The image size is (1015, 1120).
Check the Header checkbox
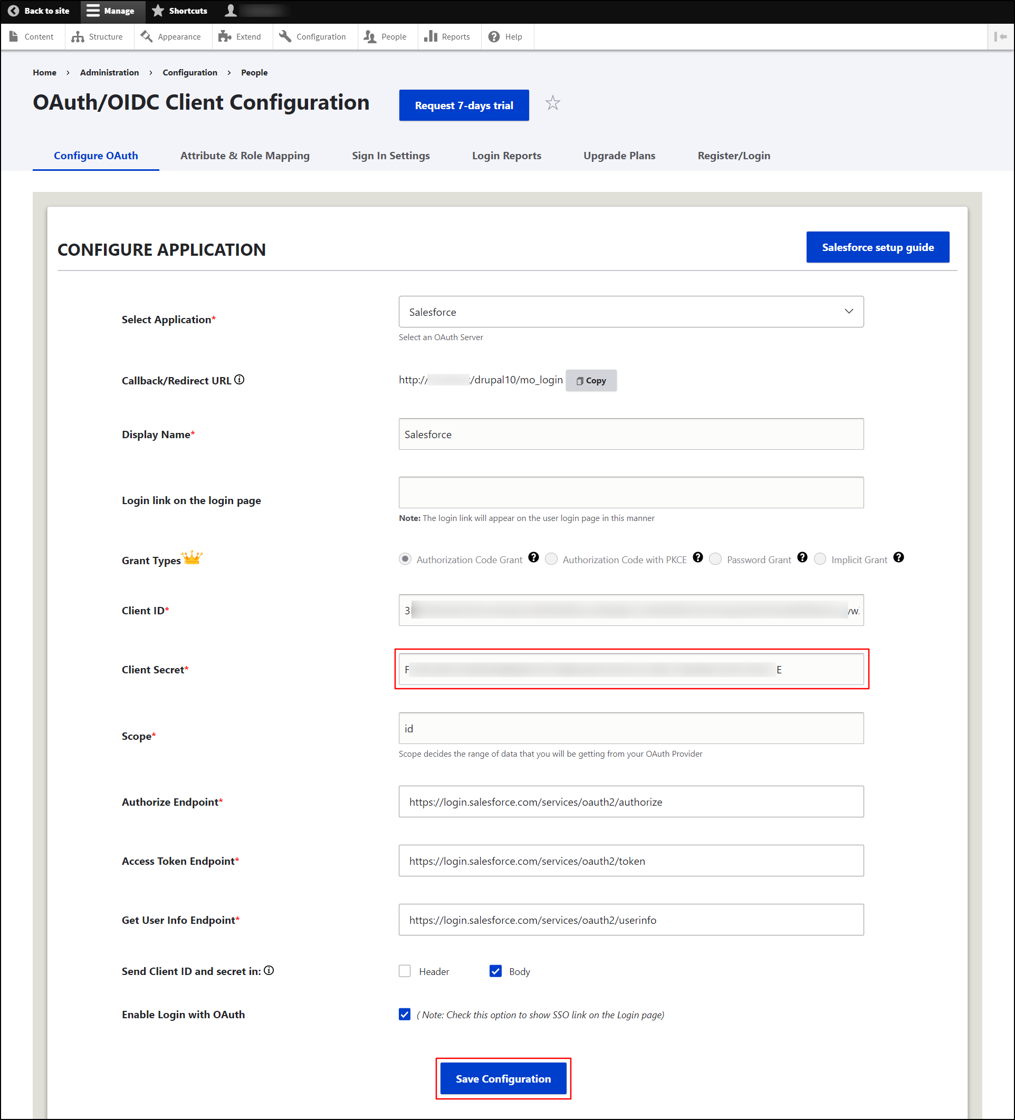click(x=405, y=971)
